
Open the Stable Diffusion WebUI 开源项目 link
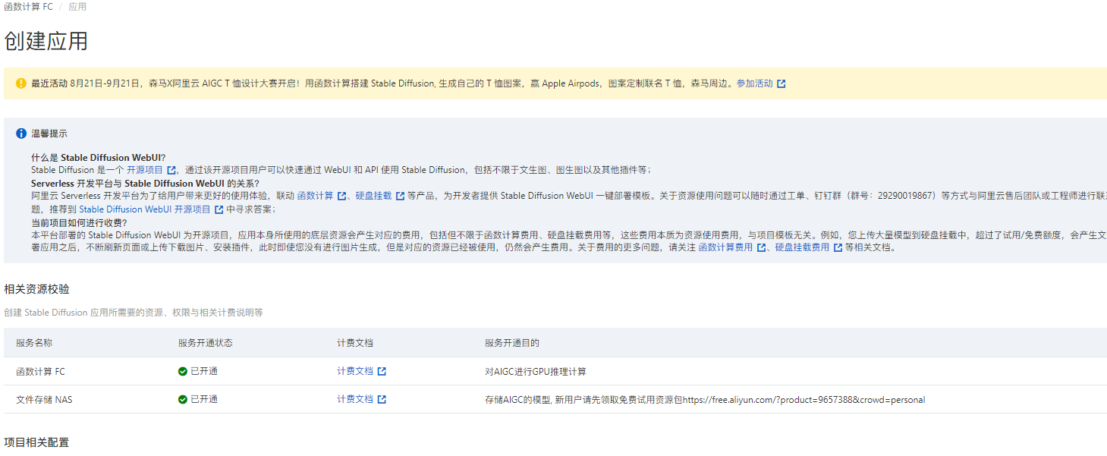click(145, 209)
